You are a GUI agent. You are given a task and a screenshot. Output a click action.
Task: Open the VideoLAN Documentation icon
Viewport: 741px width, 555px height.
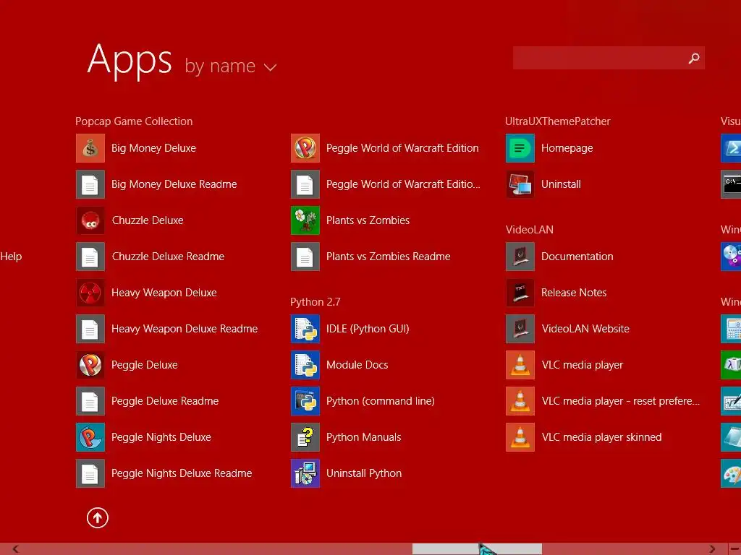pyautogui.click(x=520, y=257)
